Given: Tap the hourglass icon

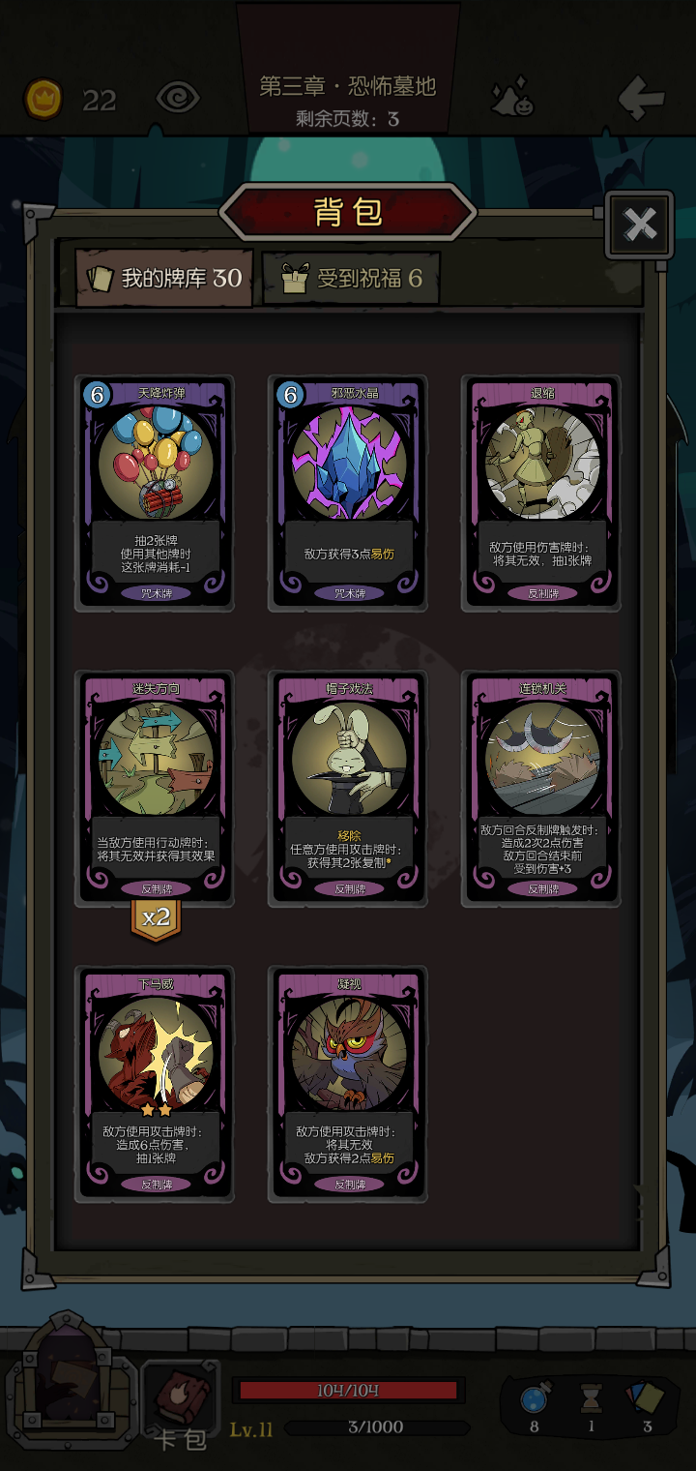Looking at the screenshot, I should [x=592, y=1398].
